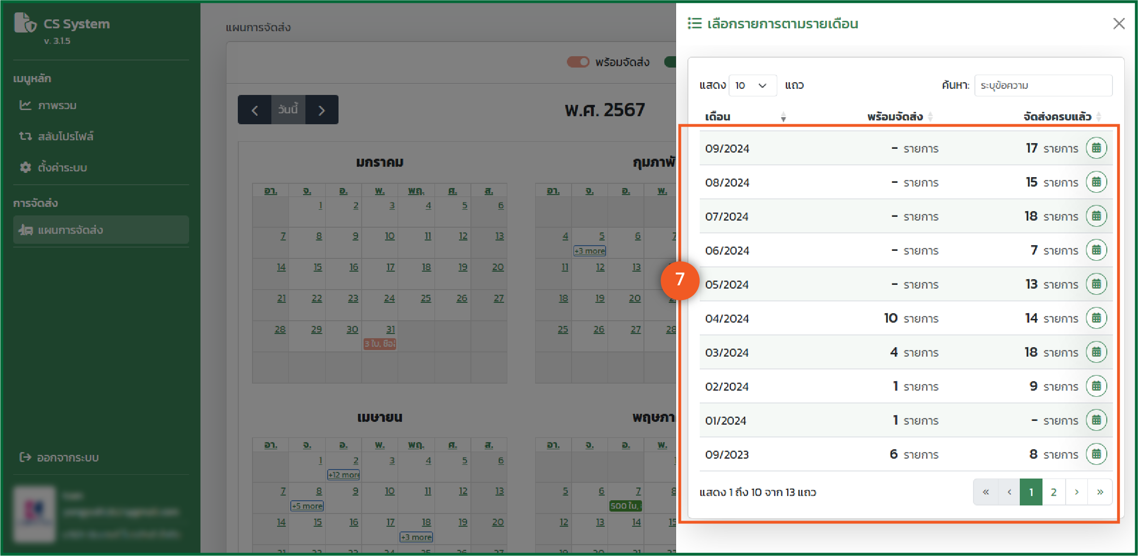Click calendar icon for 04/2024 row
The width and height of the screenshot is (1138, 556).
[1096, 318]
